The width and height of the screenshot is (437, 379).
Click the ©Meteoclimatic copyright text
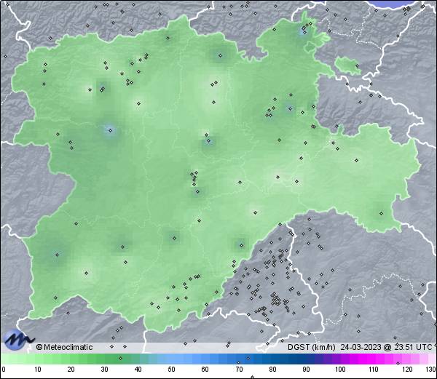64,347
